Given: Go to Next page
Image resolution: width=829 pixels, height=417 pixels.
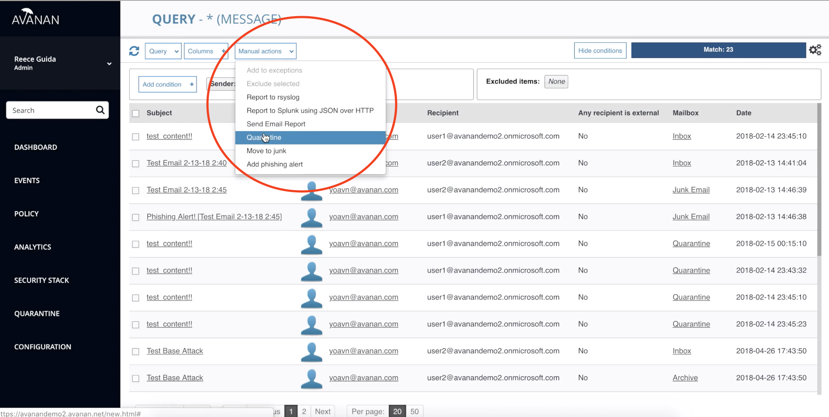Looking at the screenshot, I should (x=323, y=411).
